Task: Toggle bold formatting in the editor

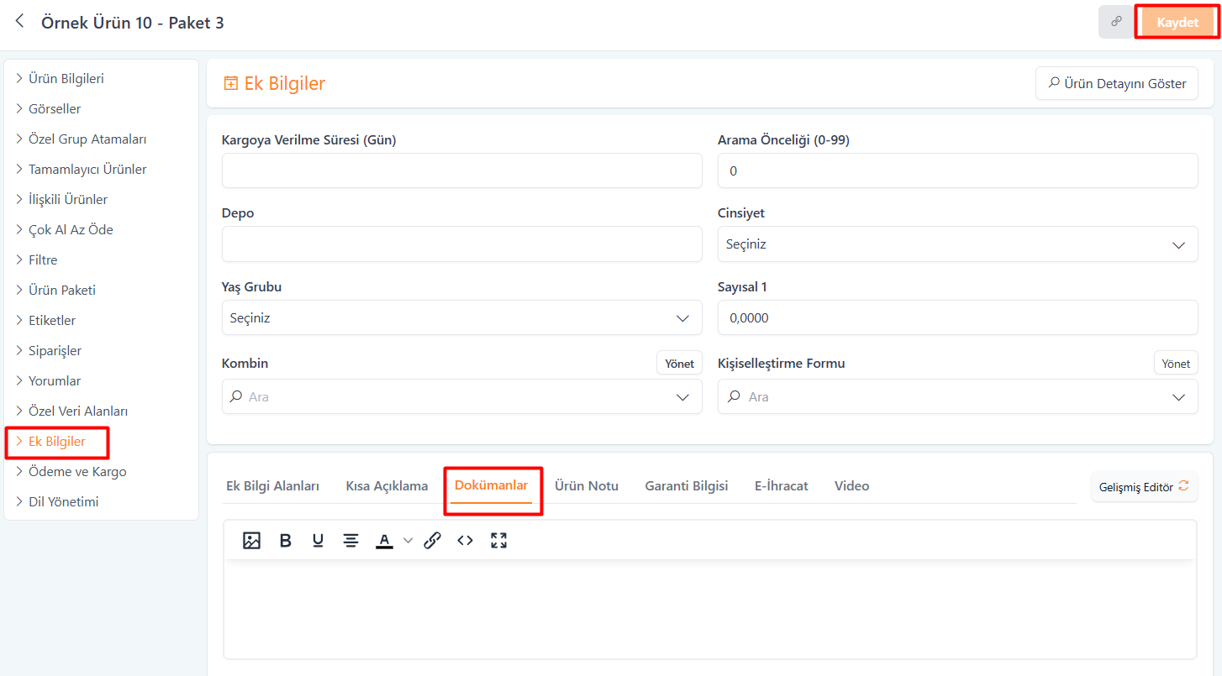Action: (285, 541)
